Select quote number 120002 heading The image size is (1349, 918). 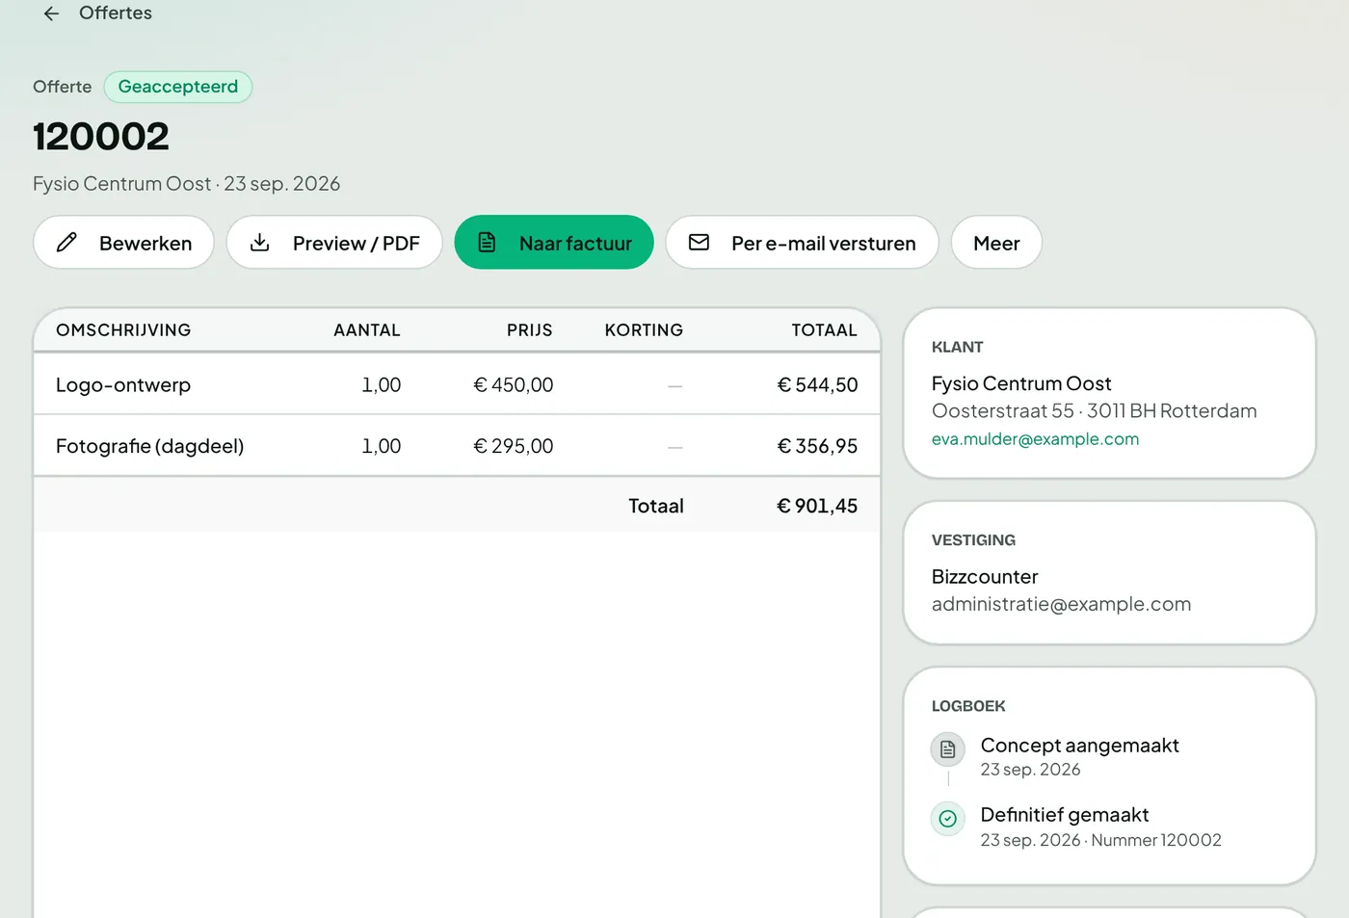[x=101, y=137]
